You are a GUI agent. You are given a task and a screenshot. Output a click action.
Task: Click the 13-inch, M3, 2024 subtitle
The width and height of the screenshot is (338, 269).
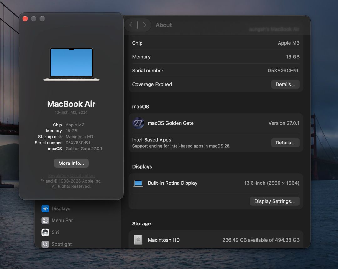click(x=71, y=112)
